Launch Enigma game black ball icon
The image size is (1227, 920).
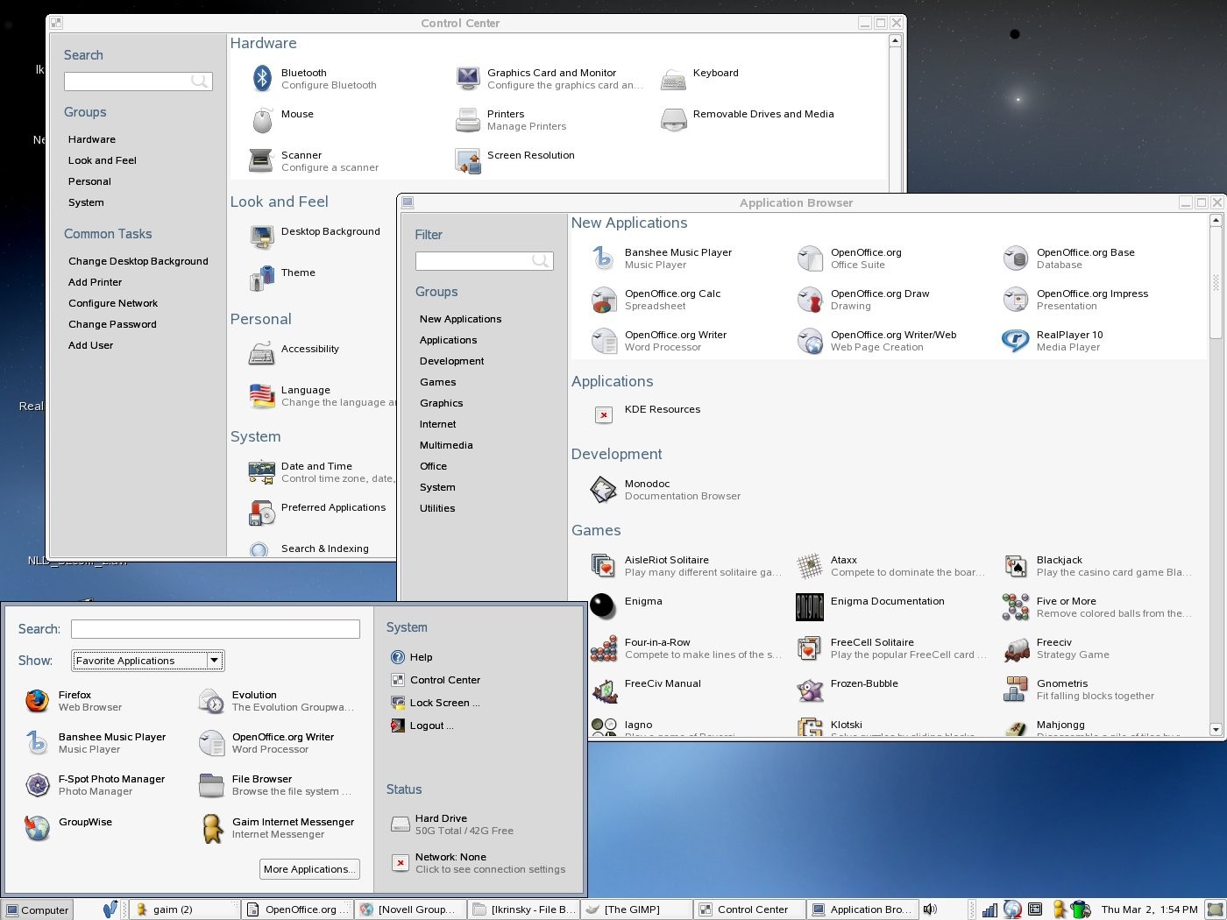[603, 606]
